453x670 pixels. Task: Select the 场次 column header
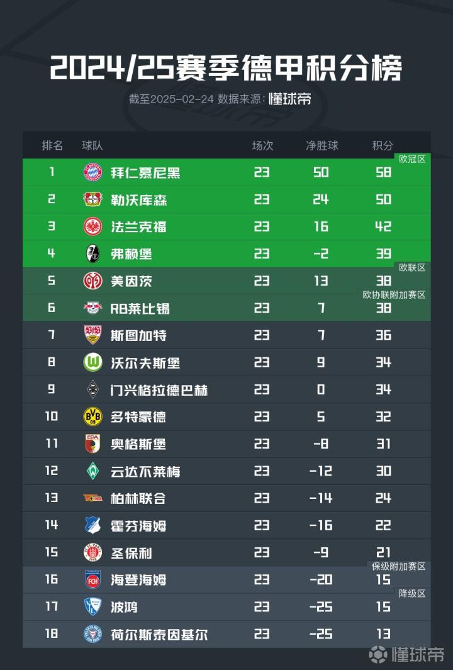(262, 146)
